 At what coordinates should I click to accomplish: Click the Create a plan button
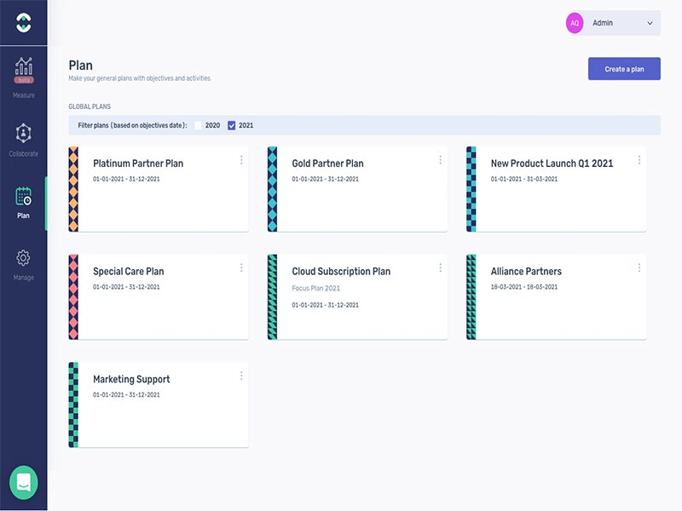[x=624, y=69]
